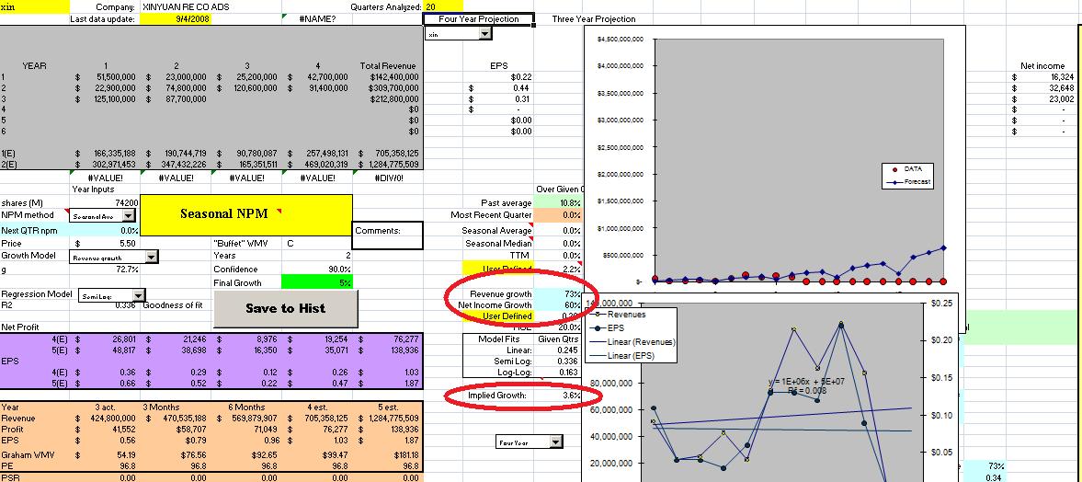Screen dimensions: 1082x482
Task: Select the Three Year Projection cell
Action: (593, 19)
